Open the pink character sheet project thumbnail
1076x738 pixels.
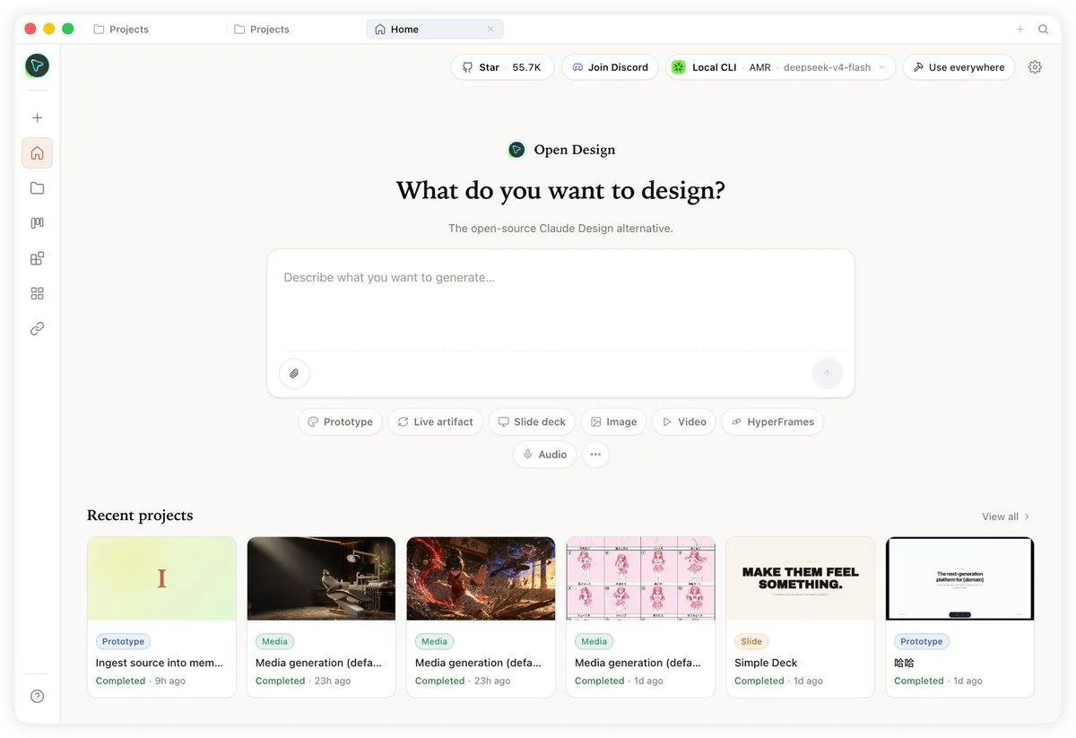[x=640, y=578]
